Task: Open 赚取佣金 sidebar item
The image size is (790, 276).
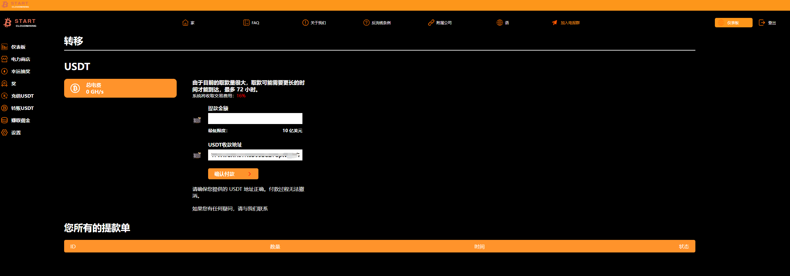Action: pos(20,121)
